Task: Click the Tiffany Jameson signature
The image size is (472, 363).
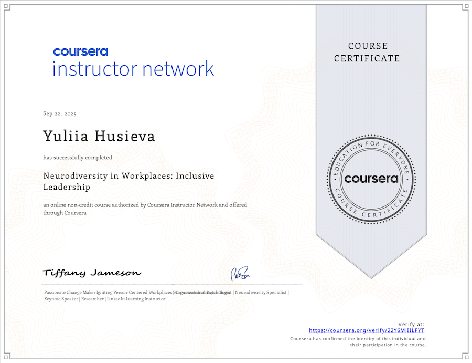Action: tap(91, 273)
